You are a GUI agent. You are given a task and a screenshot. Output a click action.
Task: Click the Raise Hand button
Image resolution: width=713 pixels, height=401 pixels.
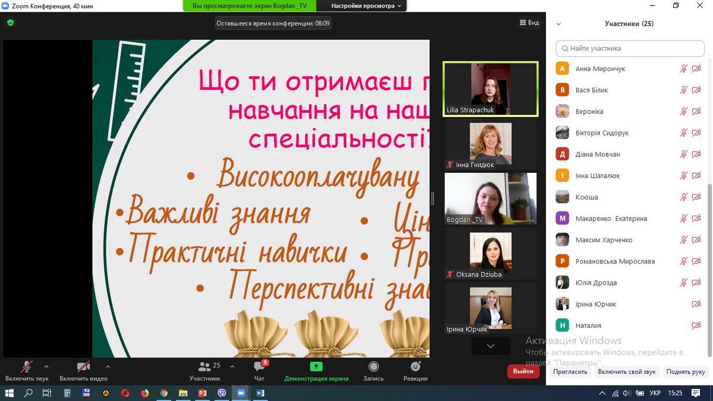tap(686, 372)
